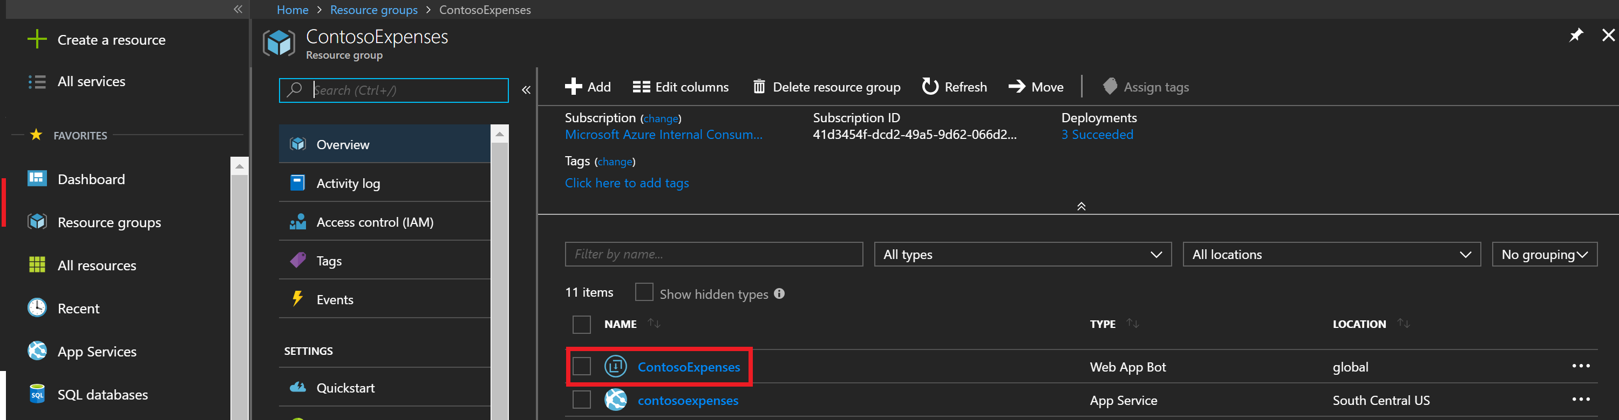Click the Access control people icon
1619x420 pixels.
coord(298,221)
